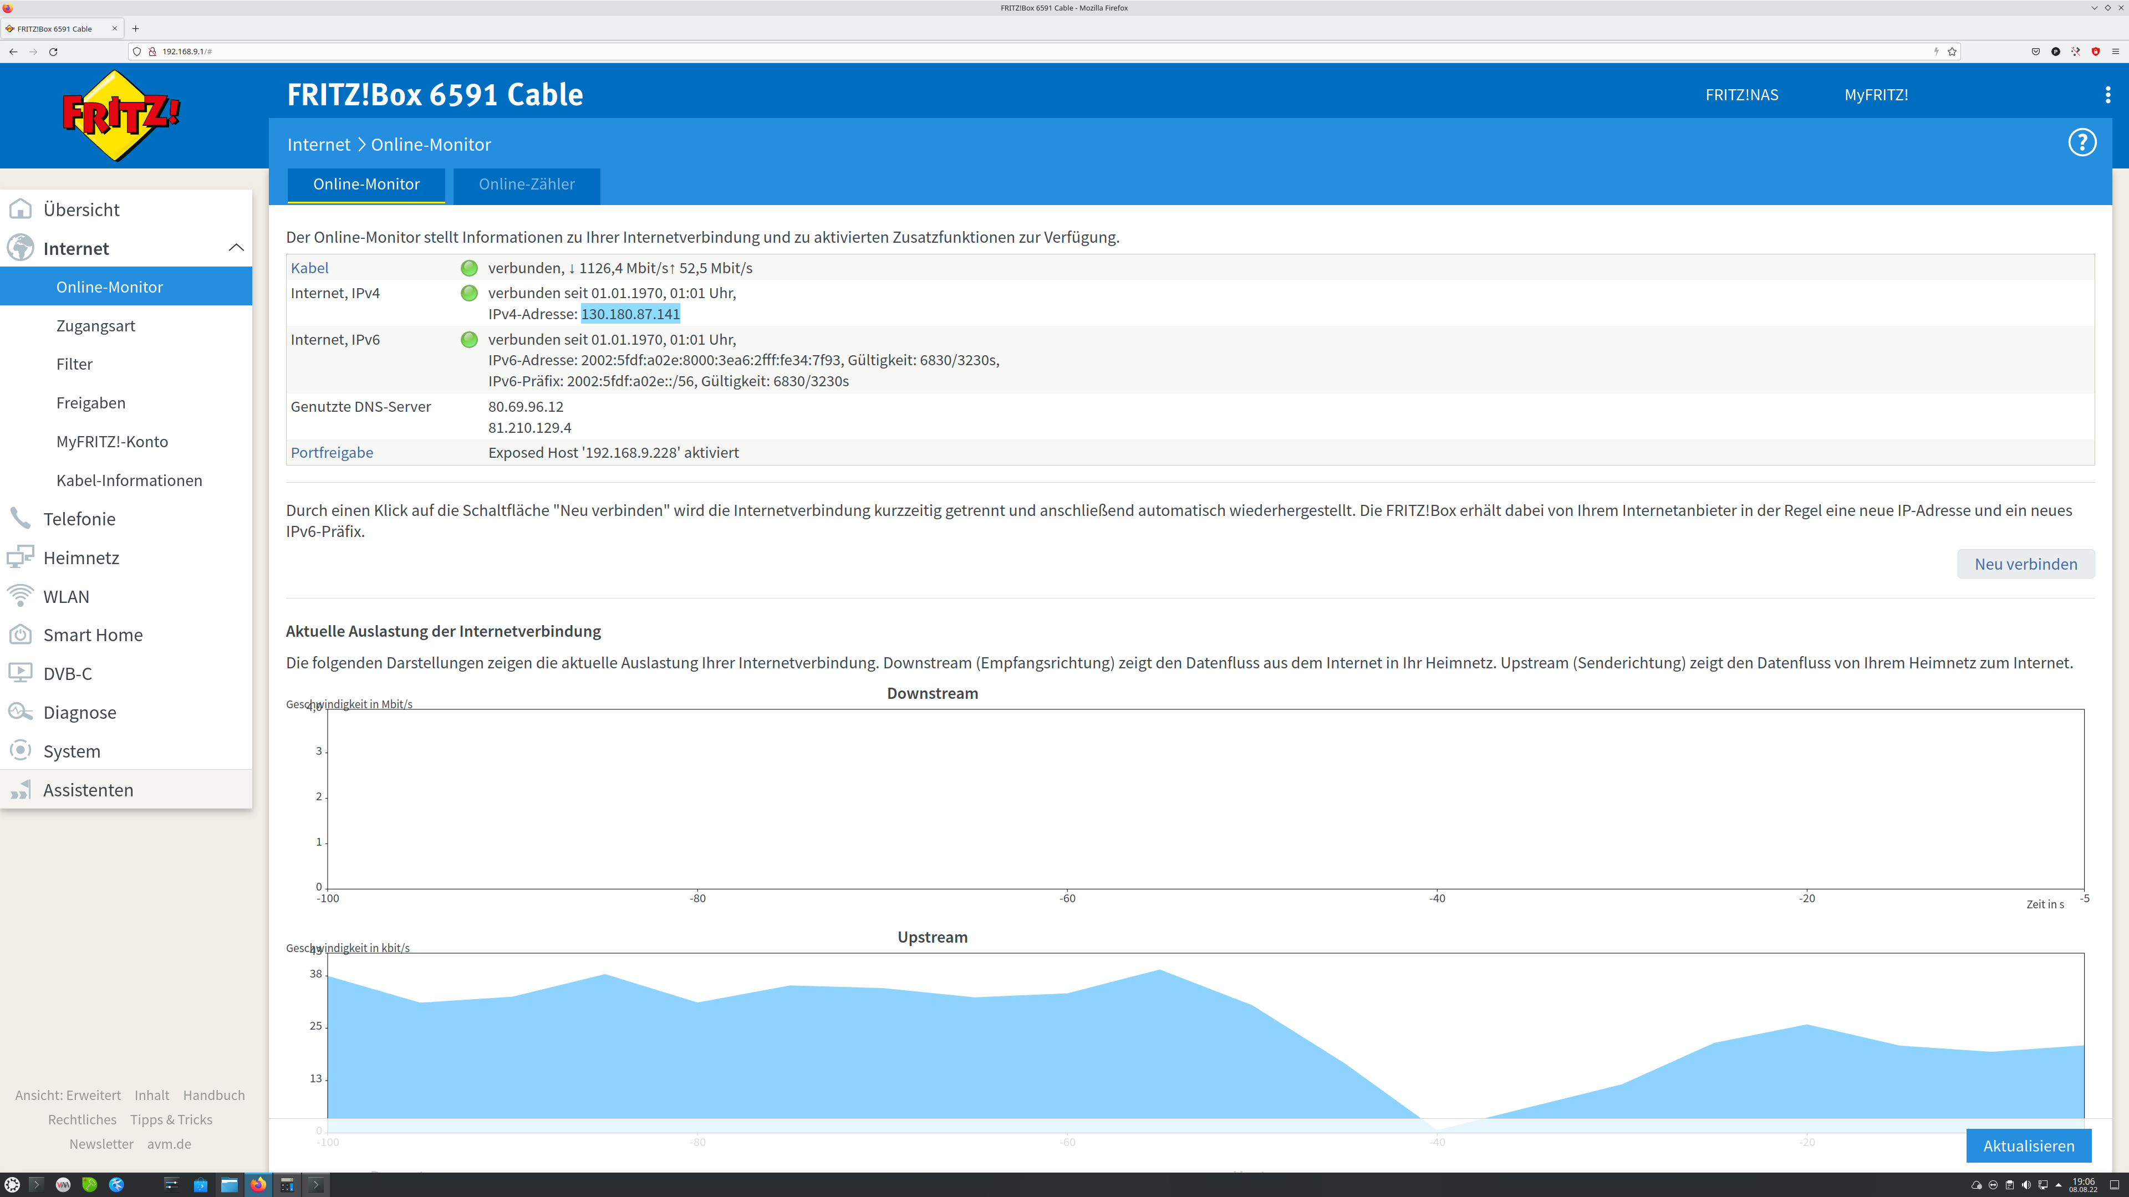Viewport: 2129px width, 1197px height.
Task: Visit avm.de footer link
Action: click(x=169, y=1144)
